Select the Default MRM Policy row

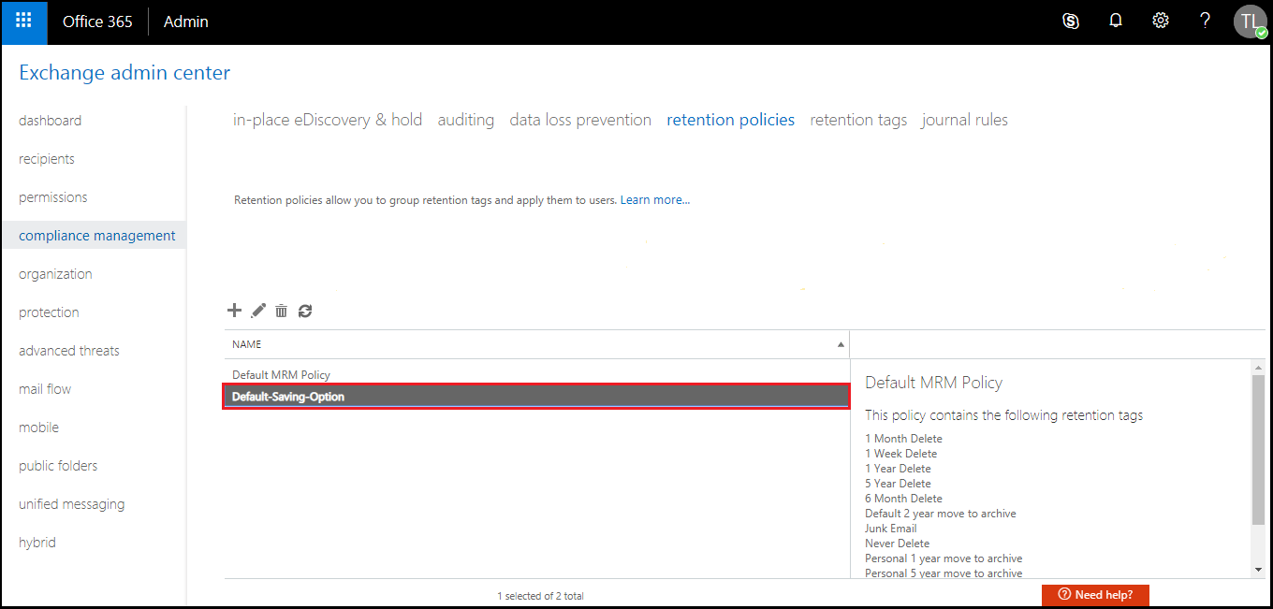(x=281, y=375)
